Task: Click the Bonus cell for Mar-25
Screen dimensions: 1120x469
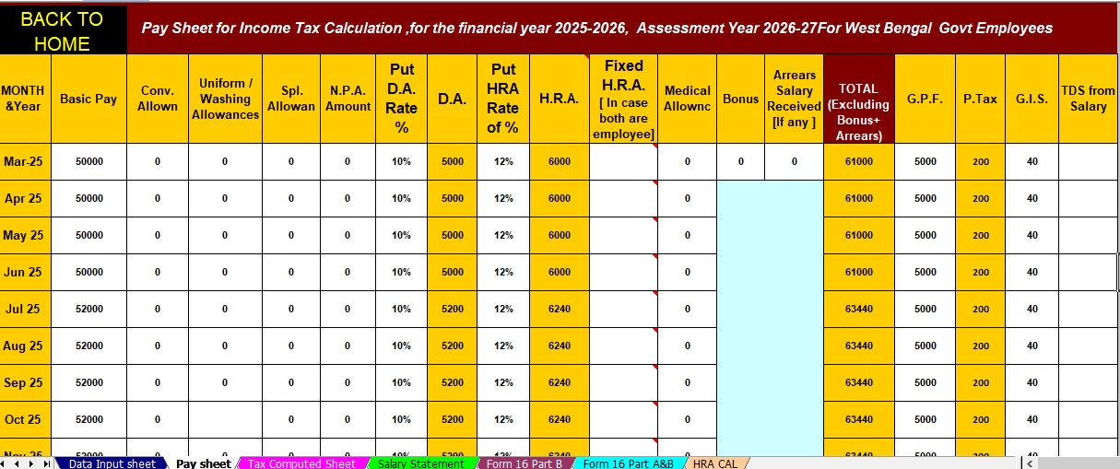Action: (740, 161)
